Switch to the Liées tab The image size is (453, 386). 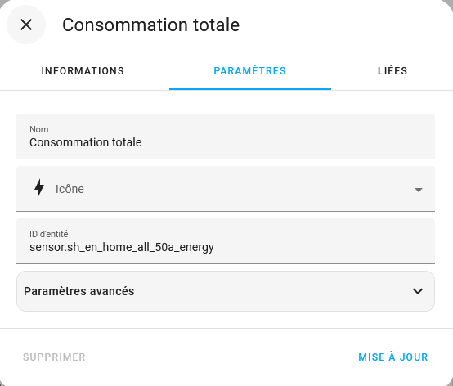392,71
